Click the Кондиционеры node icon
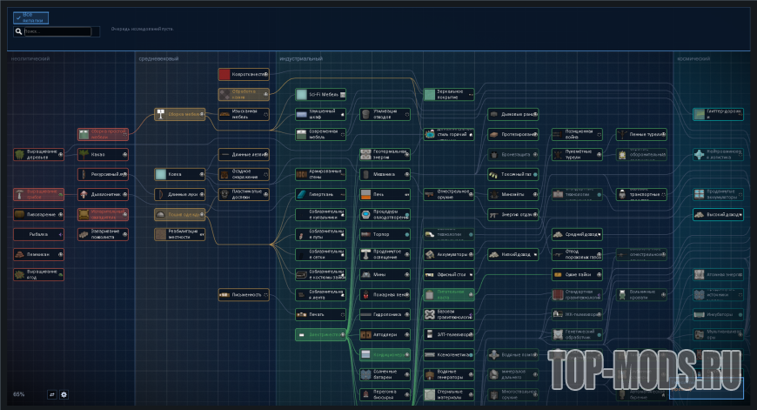The height and width of the screenshot is (410, 757). pos(366,354)
